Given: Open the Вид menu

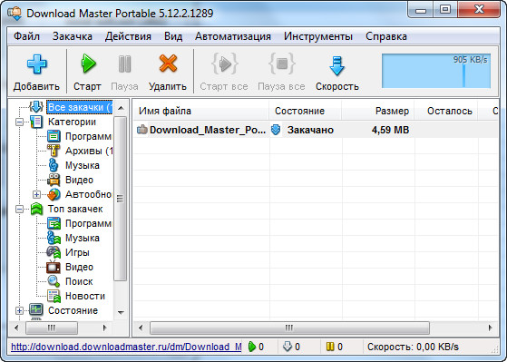Looking at the screenshot, I should click(173, 36).
